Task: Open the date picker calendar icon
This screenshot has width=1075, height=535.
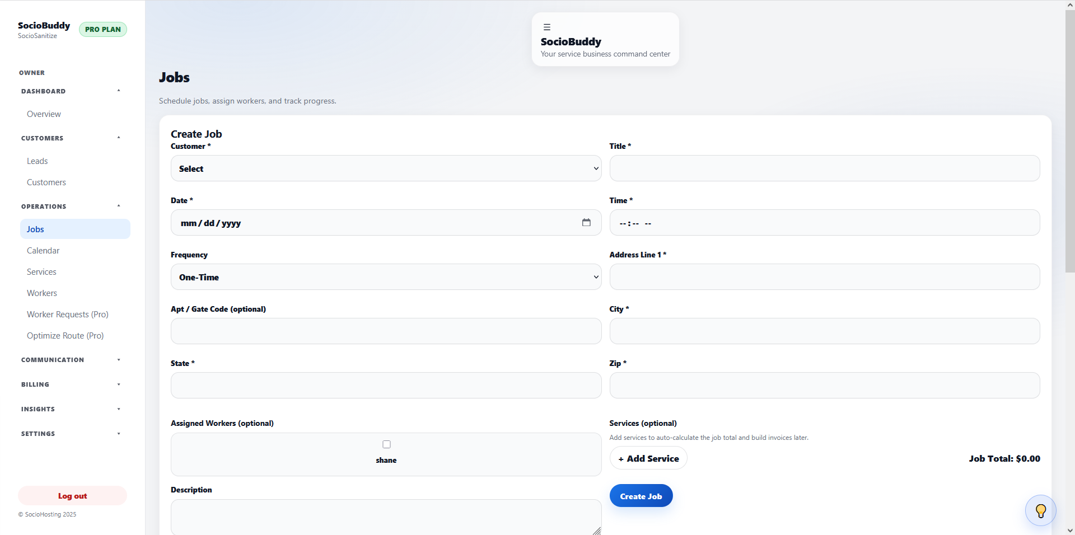Action: click(586, 223)
